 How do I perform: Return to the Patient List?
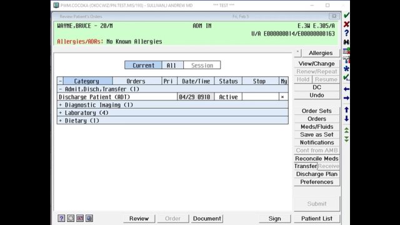tap(317, 219)
